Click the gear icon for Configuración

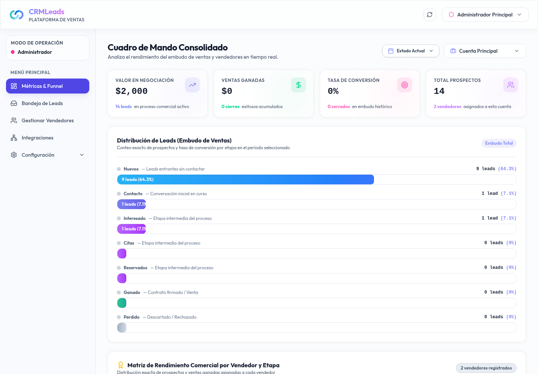14,155
